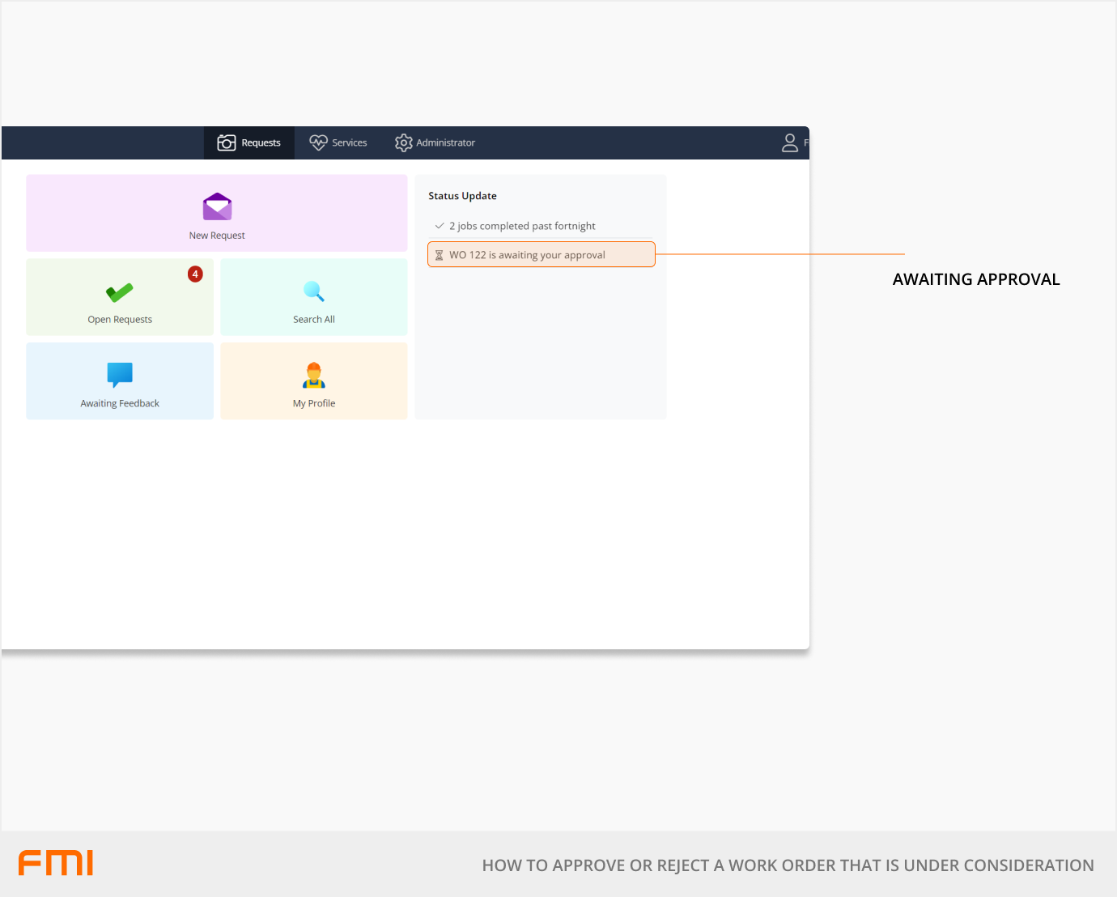This screenshot has width=1117, height=897.
Task: View 2 jobs completed past fortnight
Action: click(522, 226)
